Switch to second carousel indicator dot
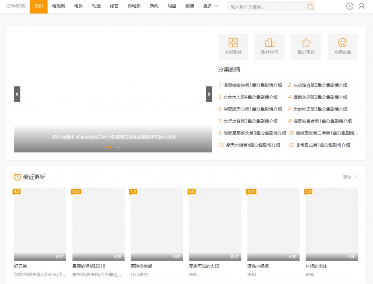The width and height of the screenshot is (373, 284). click(117, 147)
